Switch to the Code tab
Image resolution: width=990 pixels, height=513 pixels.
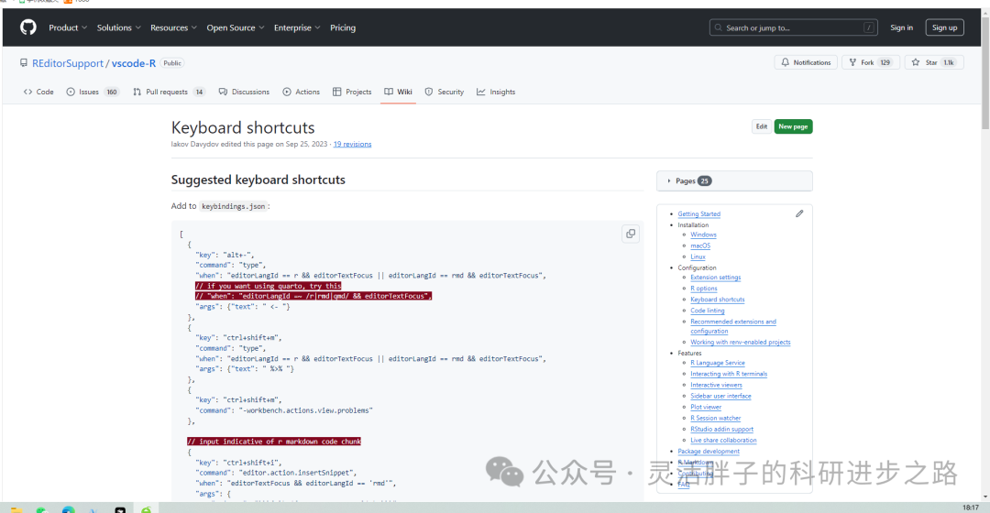[38, 93]
